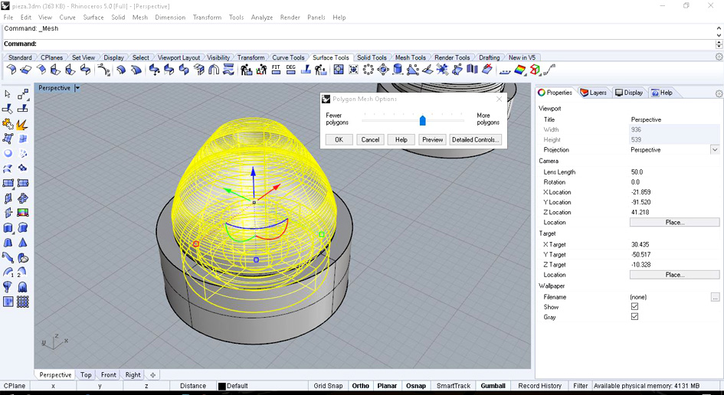Click the polygon density slider handle

[422, 120]
